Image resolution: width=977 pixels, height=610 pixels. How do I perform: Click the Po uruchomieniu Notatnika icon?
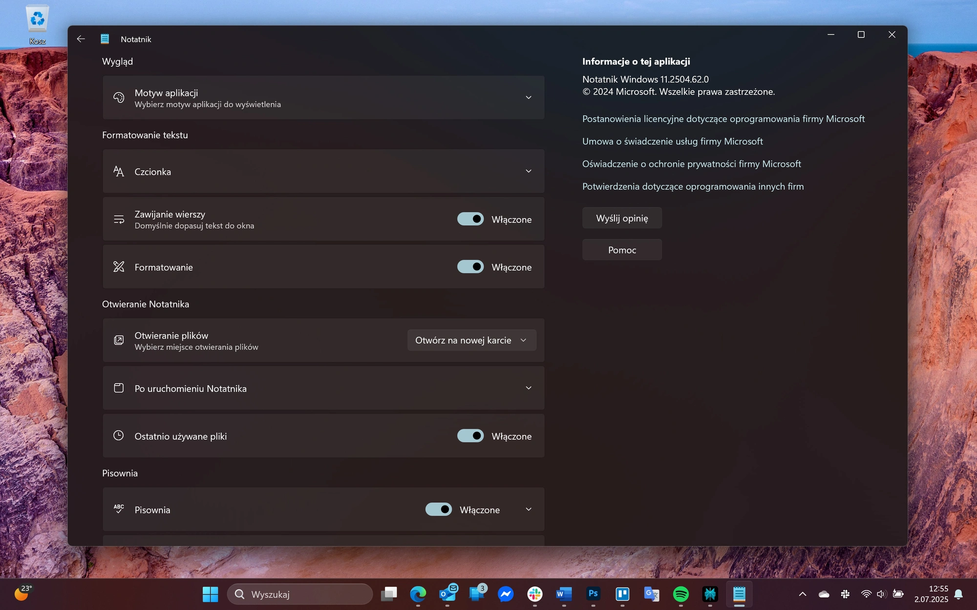pos(119,388)
